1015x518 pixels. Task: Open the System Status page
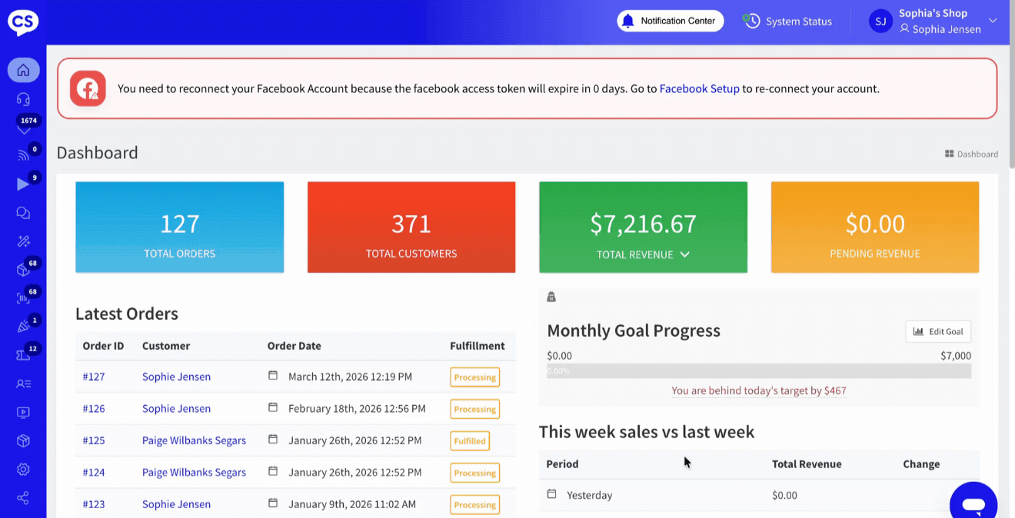pyautogui.click(x=787, y=22)
